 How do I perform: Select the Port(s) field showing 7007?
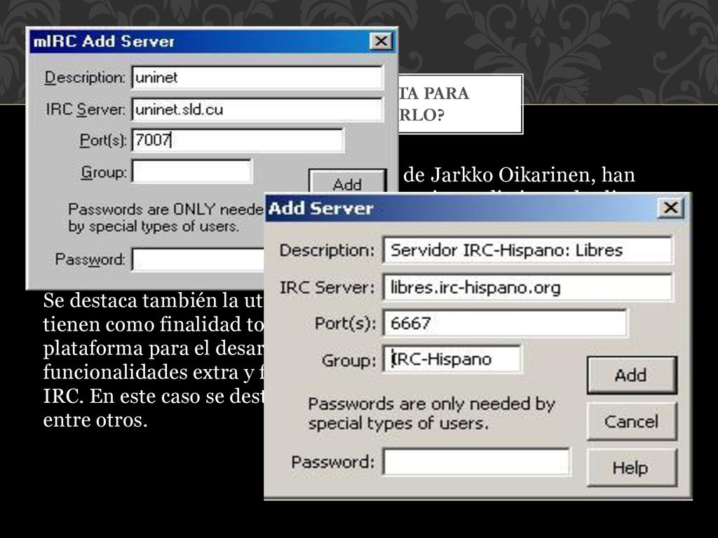(238, 140)
